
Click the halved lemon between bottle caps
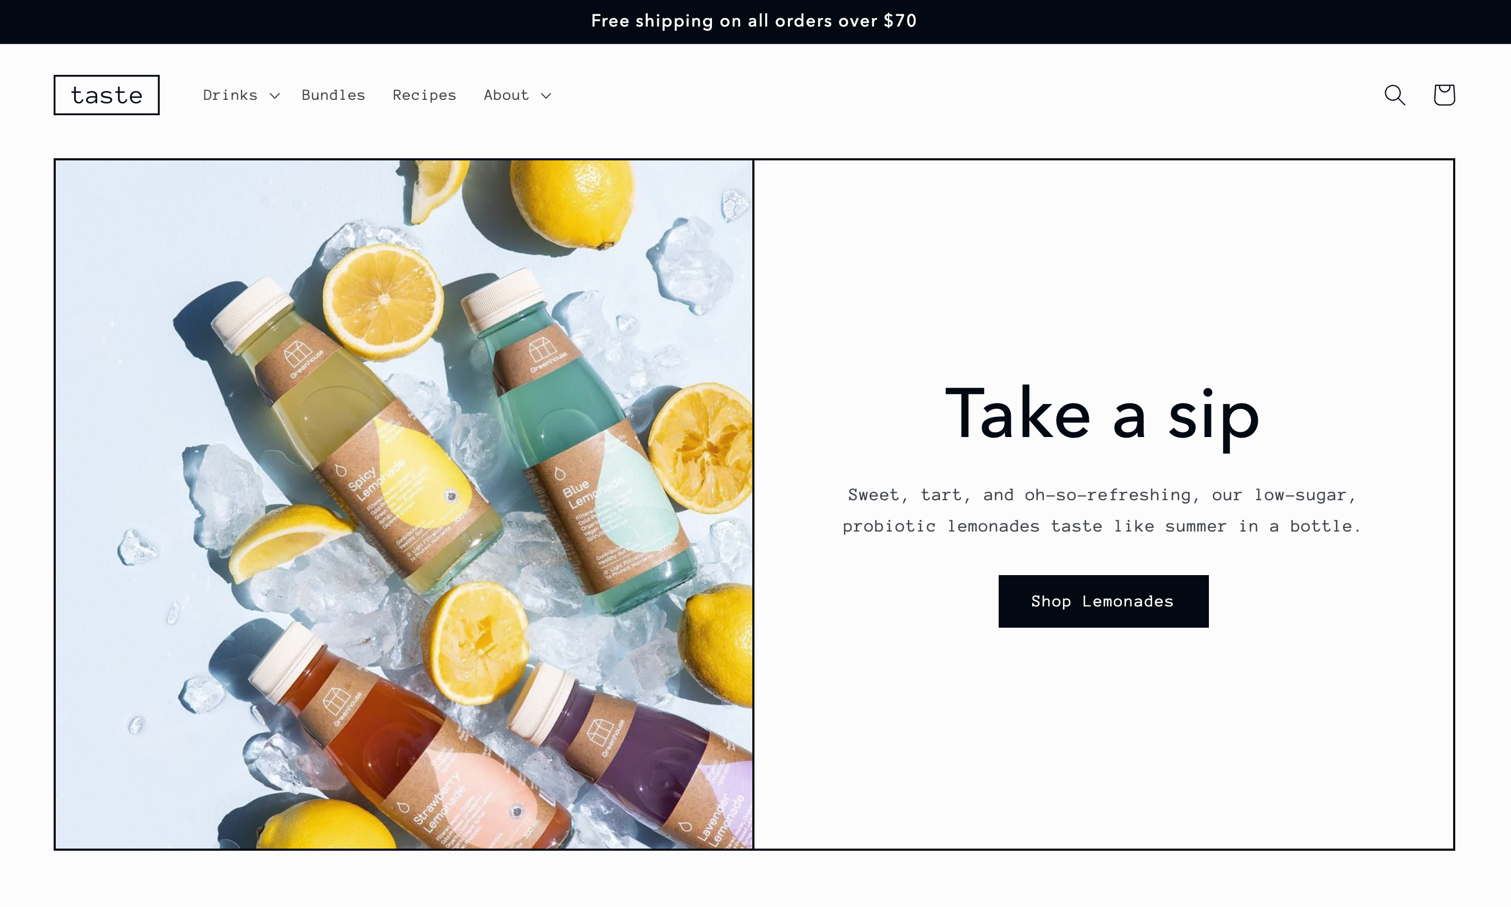coord(383,301)
